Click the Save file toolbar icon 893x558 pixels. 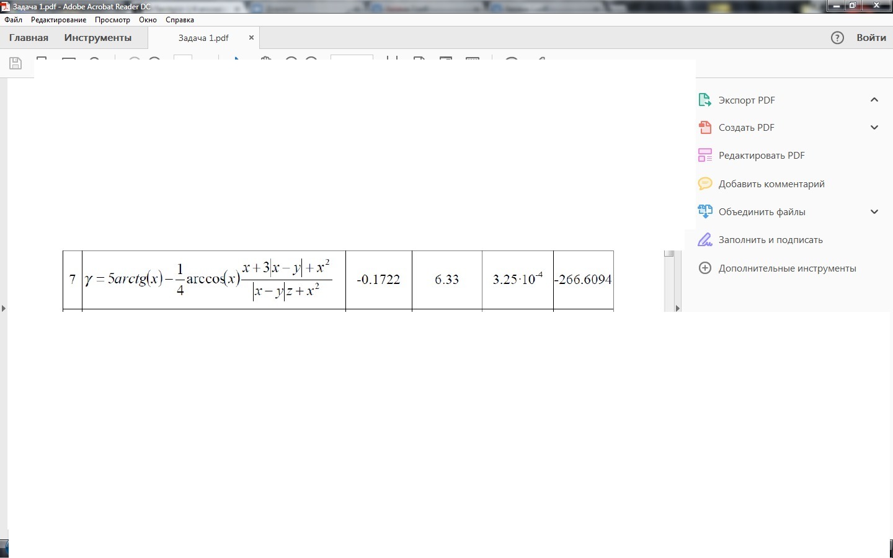coord(16,63)
